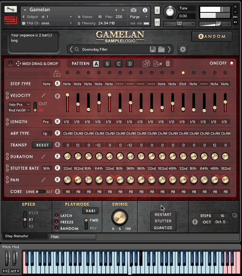
Task: Randomize Step Type row with R icon
Action: coord(57,83)
